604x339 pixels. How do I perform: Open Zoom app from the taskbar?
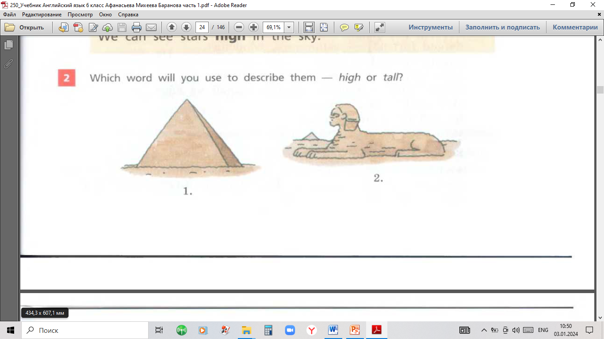pos(290,330)
